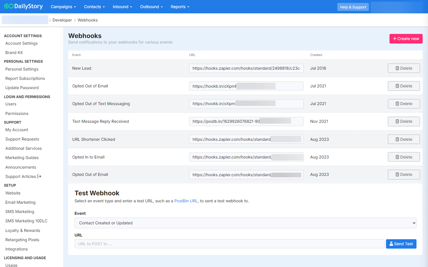
Task: Click Developer in the breadcrumb
Action: tap(62, 20)
